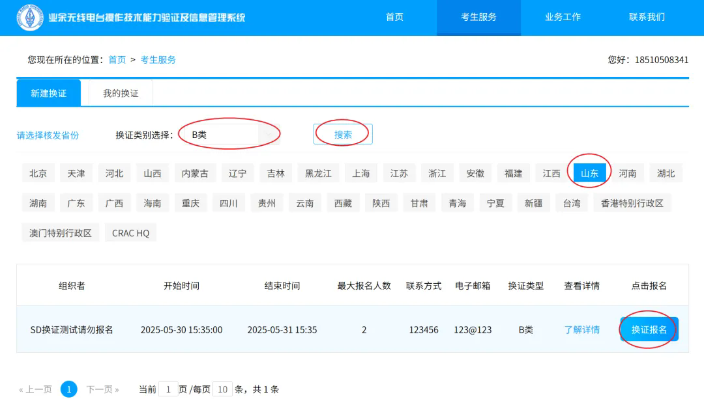Focus the per-page count field
The image size is (704, 399).
click(x=223, y=389)
